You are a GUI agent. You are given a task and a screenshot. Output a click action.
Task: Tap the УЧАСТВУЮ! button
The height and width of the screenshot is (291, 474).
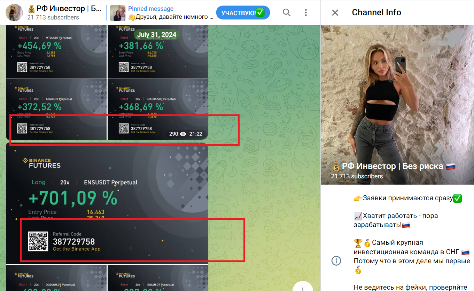(x=243, y=13)
